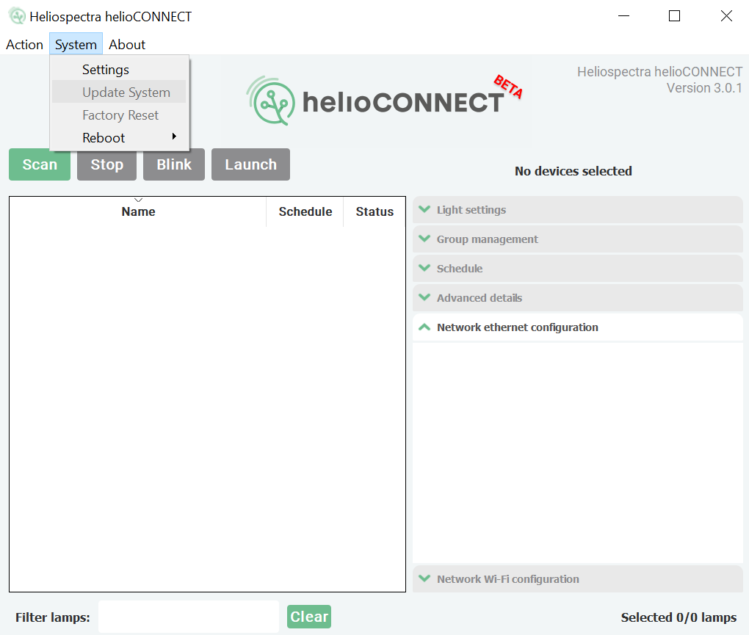Close the helioCONNECT window
Image resolution: width=749 pixels, height=635 pixels.
click(x=726, y=16)
